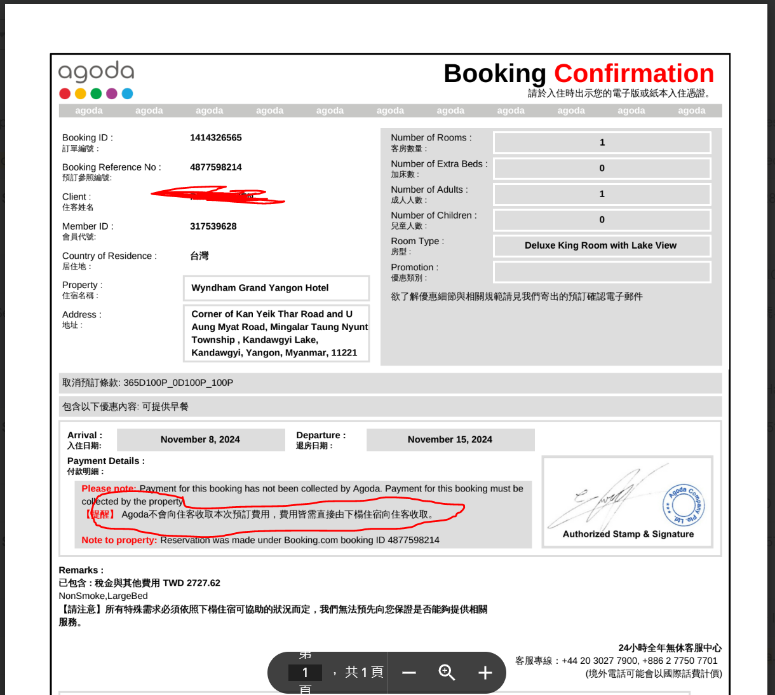
Task: Select departure date 'November 15, 2024'
Action: (x=450, y=439)
